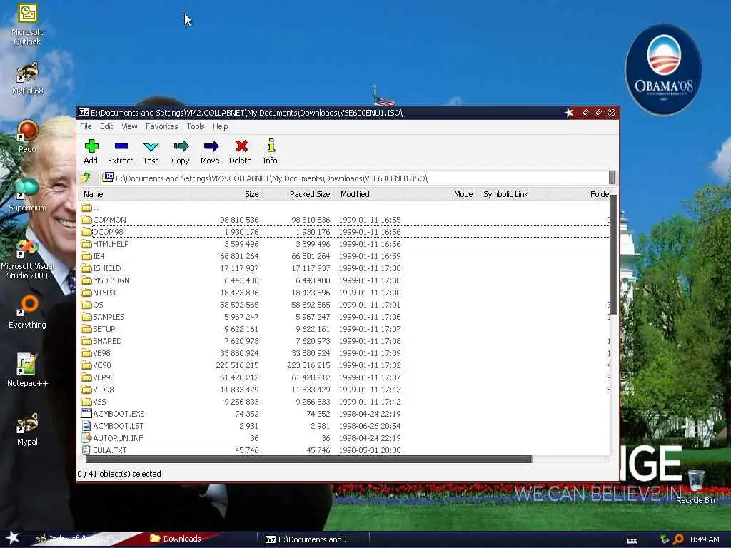Switch to 7-Zip E:\Documents taskbar button
The image size is (731, 548).
tap(313, 539)
